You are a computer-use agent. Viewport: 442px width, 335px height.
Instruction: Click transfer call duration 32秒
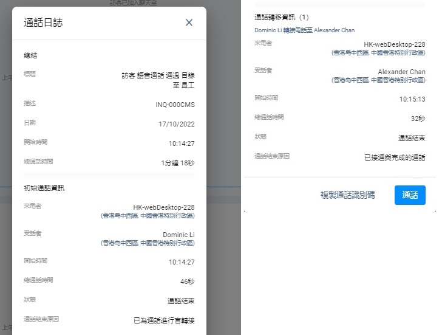point(418,119)
